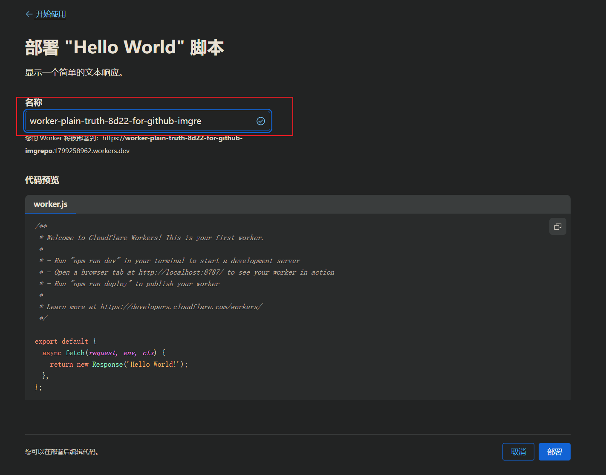Click the 'Welcome to Cloudflare Workers!' comment line
The image size is (606, 475).
[151, 238]
